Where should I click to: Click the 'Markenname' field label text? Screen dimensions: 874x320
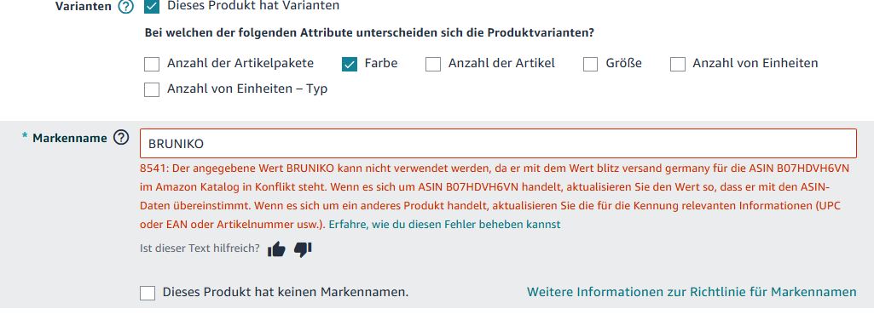[x=70, y=138]
